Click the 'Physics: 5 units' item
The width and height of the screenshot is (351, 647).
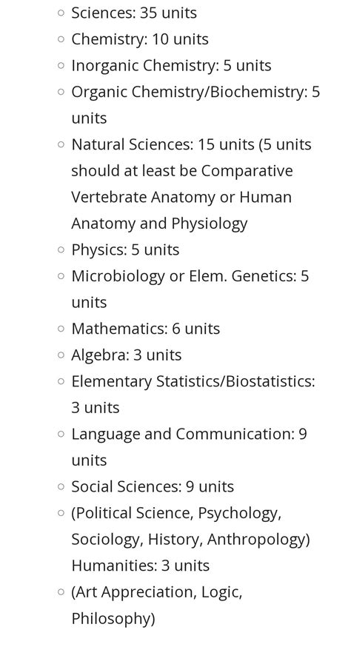[x=125, y=250]
